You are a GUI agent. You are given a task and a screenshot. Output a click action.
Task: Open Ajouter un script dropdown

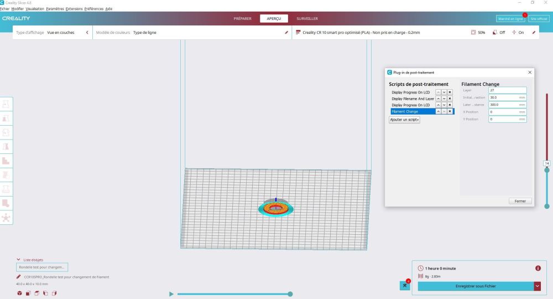coord(404,120)
